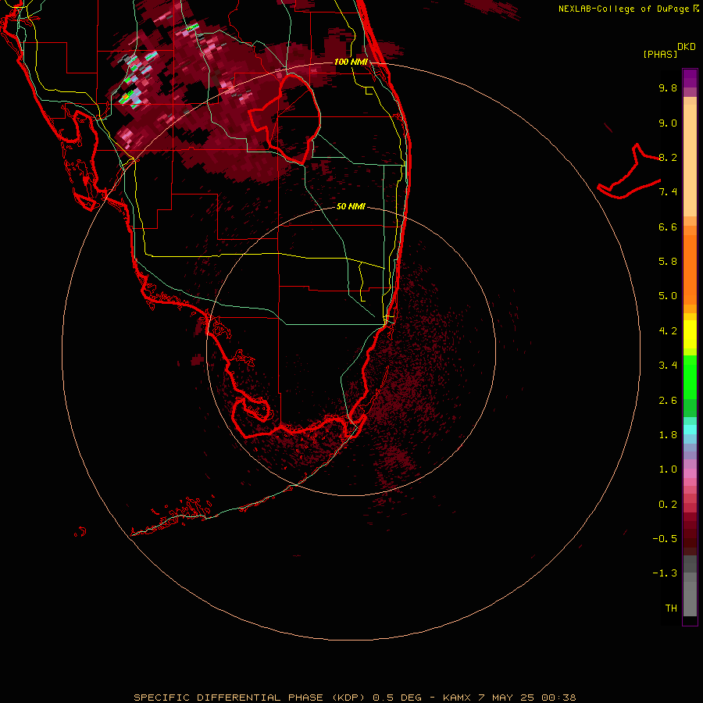This screenshot has height=703, width=703.
Task: Click the 7.4 scale value
Action: pyautogui.click(x=668, y=192)
